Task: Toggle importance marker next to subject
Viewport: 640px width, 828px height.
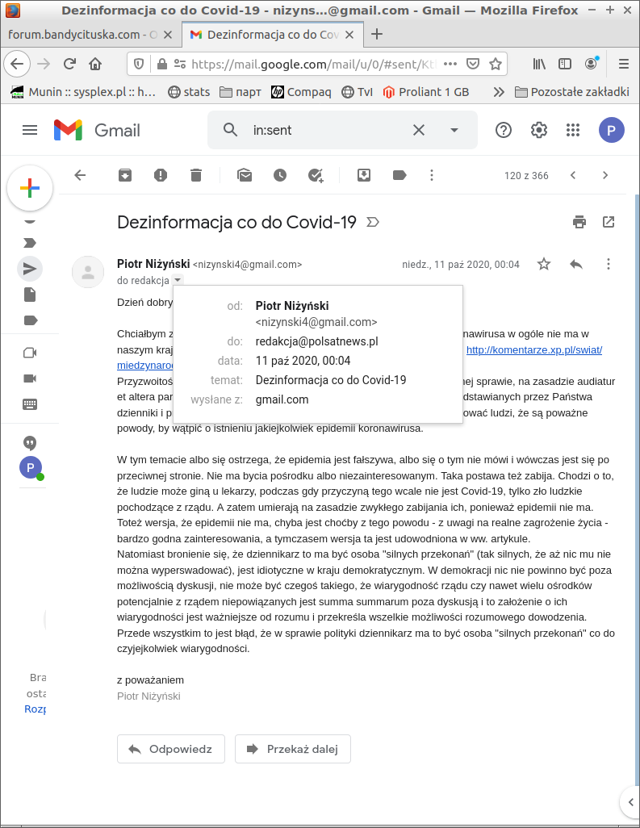Action: point(373,222)
